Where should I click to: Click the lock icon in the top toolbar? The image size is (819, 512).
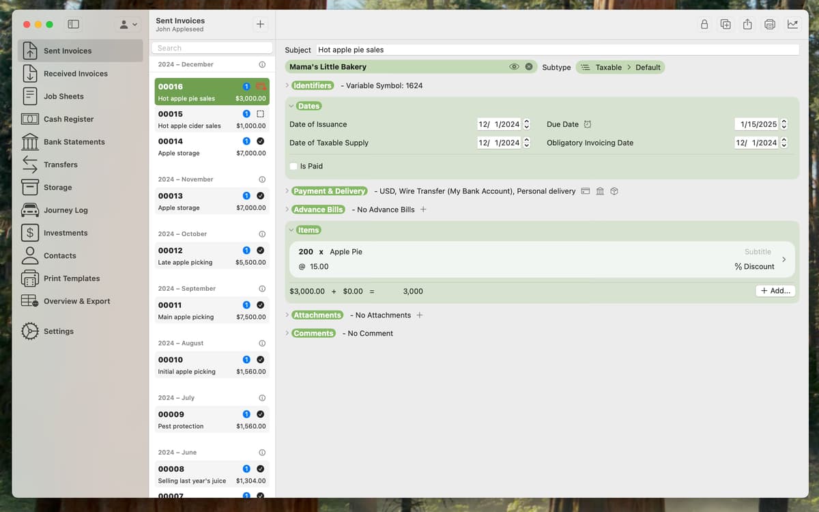pos(704,25)
